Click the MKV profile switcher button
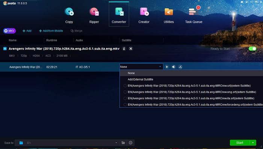The width and height of the screenshot is (263, 149). [9, 31]
